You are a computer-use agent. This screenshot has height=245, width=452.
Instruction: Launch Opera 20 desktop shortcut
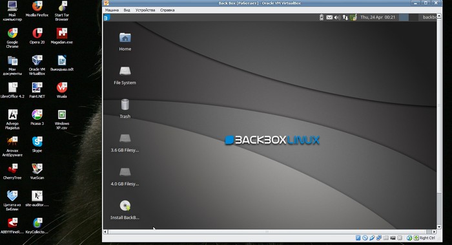tap(37, 36)
